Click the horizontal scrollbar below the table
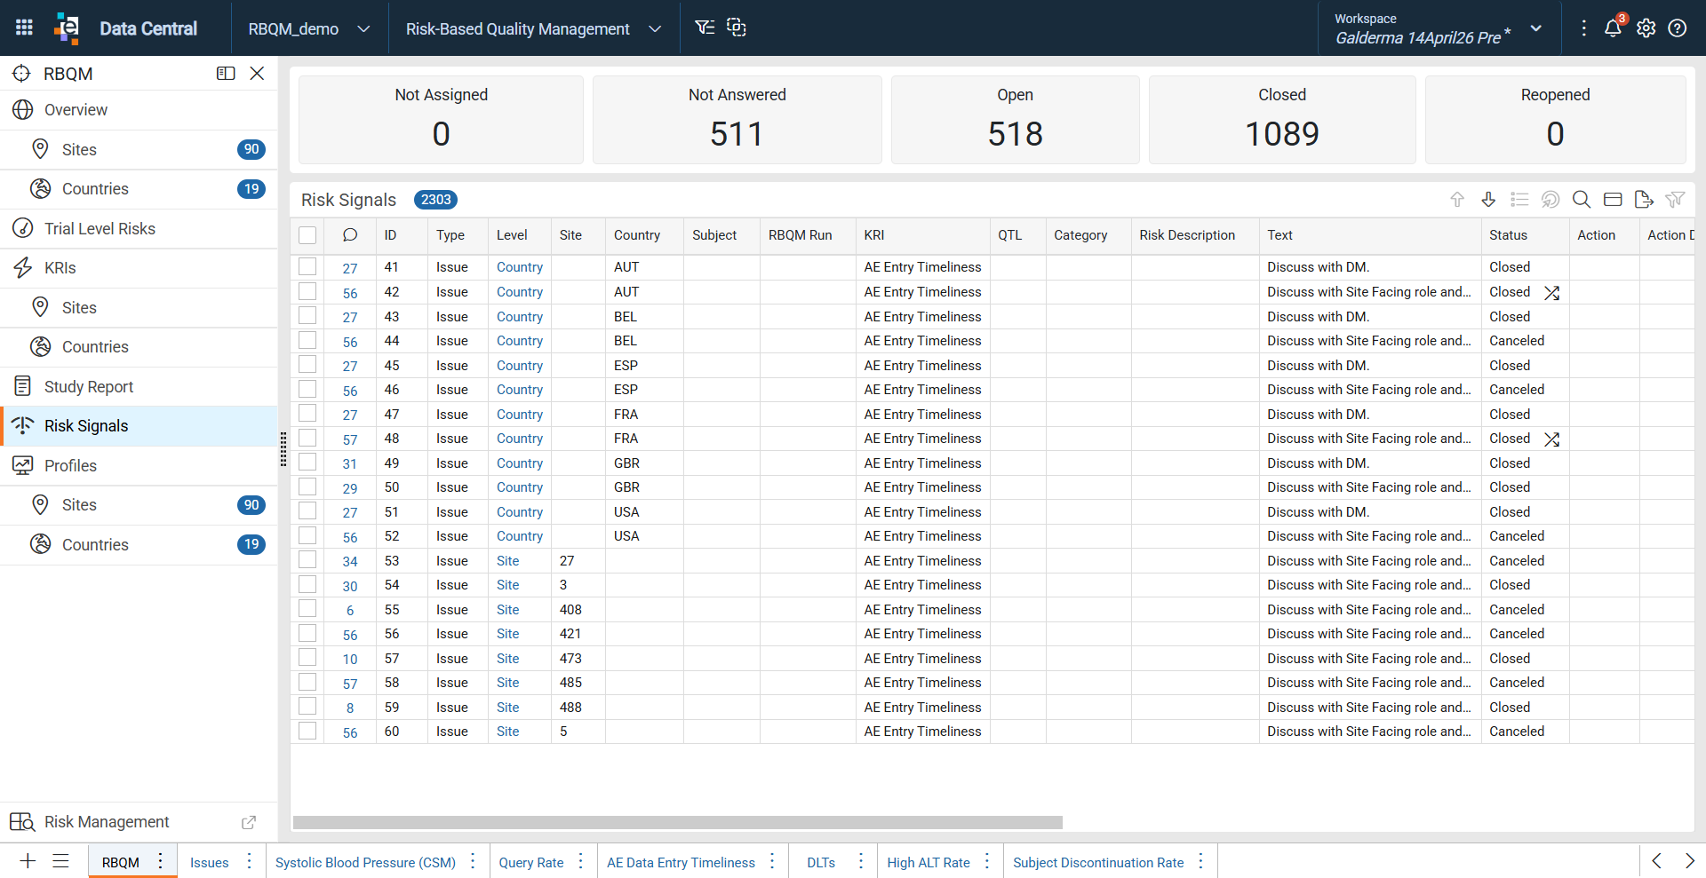The height and width of the screenshot is (878, 1706). coord(678,822)
